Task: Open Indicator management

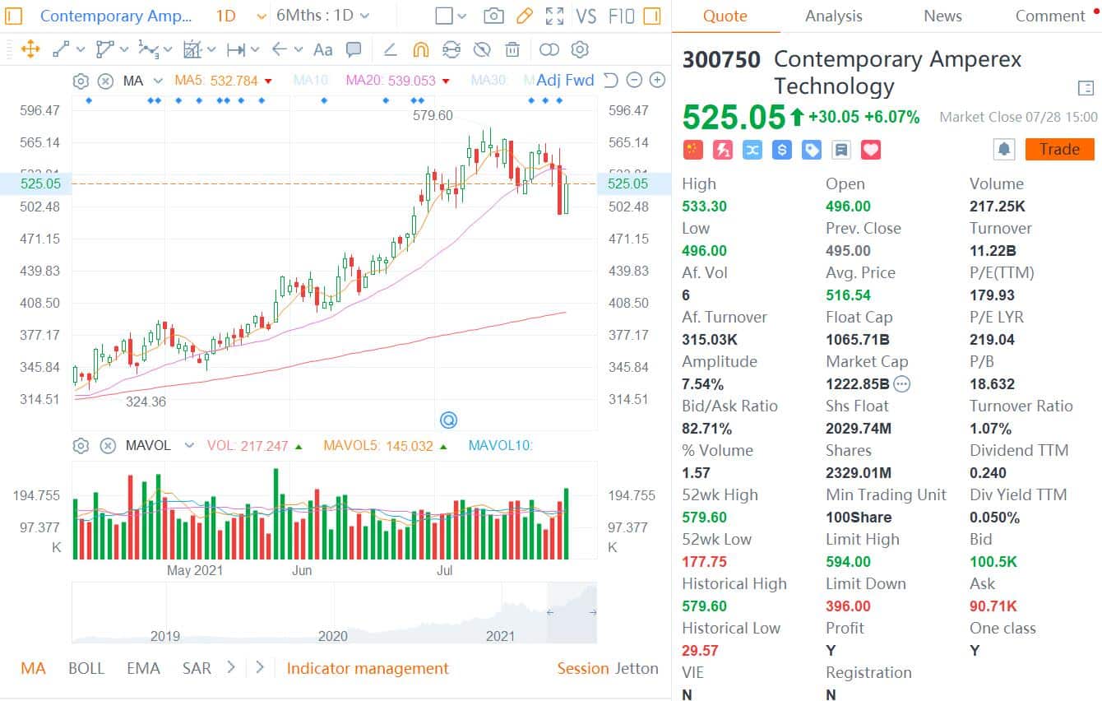Action: [368, 668]
